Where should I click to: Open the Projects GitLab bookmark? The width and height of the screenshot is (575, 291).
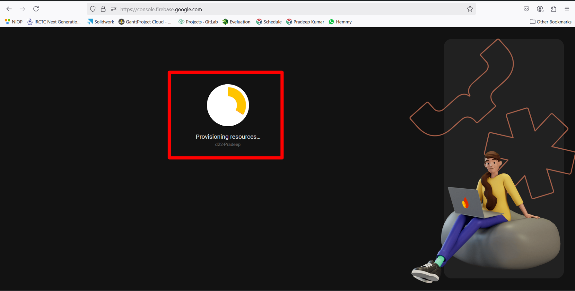[198, 22]
